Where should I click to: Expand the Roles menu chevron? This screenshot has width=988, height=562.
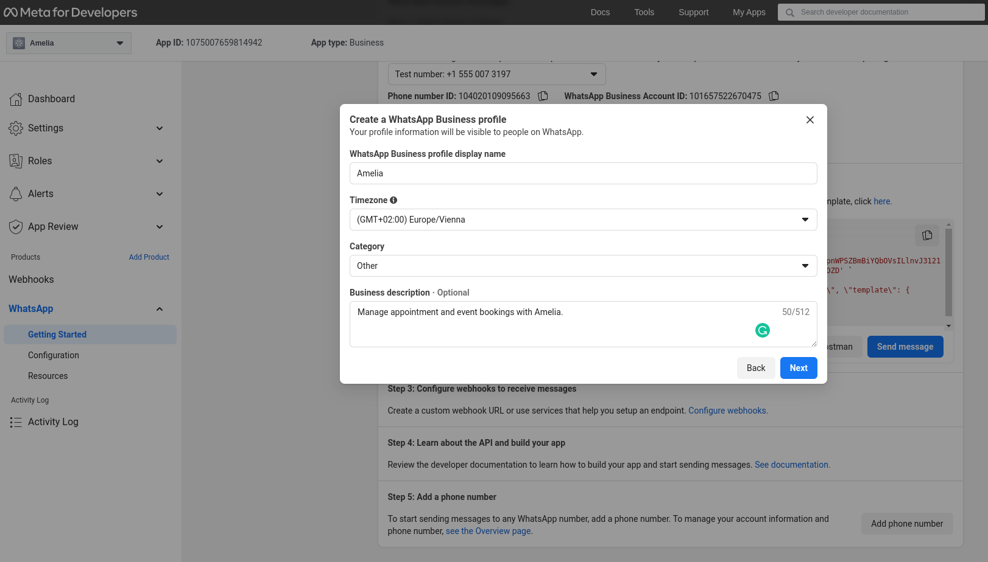(x=160, y=161)
